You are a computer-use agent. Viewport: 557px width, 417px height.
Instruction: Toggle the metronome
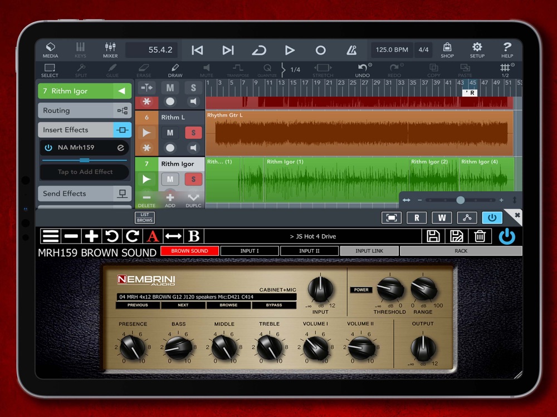[x=351, y=51]
